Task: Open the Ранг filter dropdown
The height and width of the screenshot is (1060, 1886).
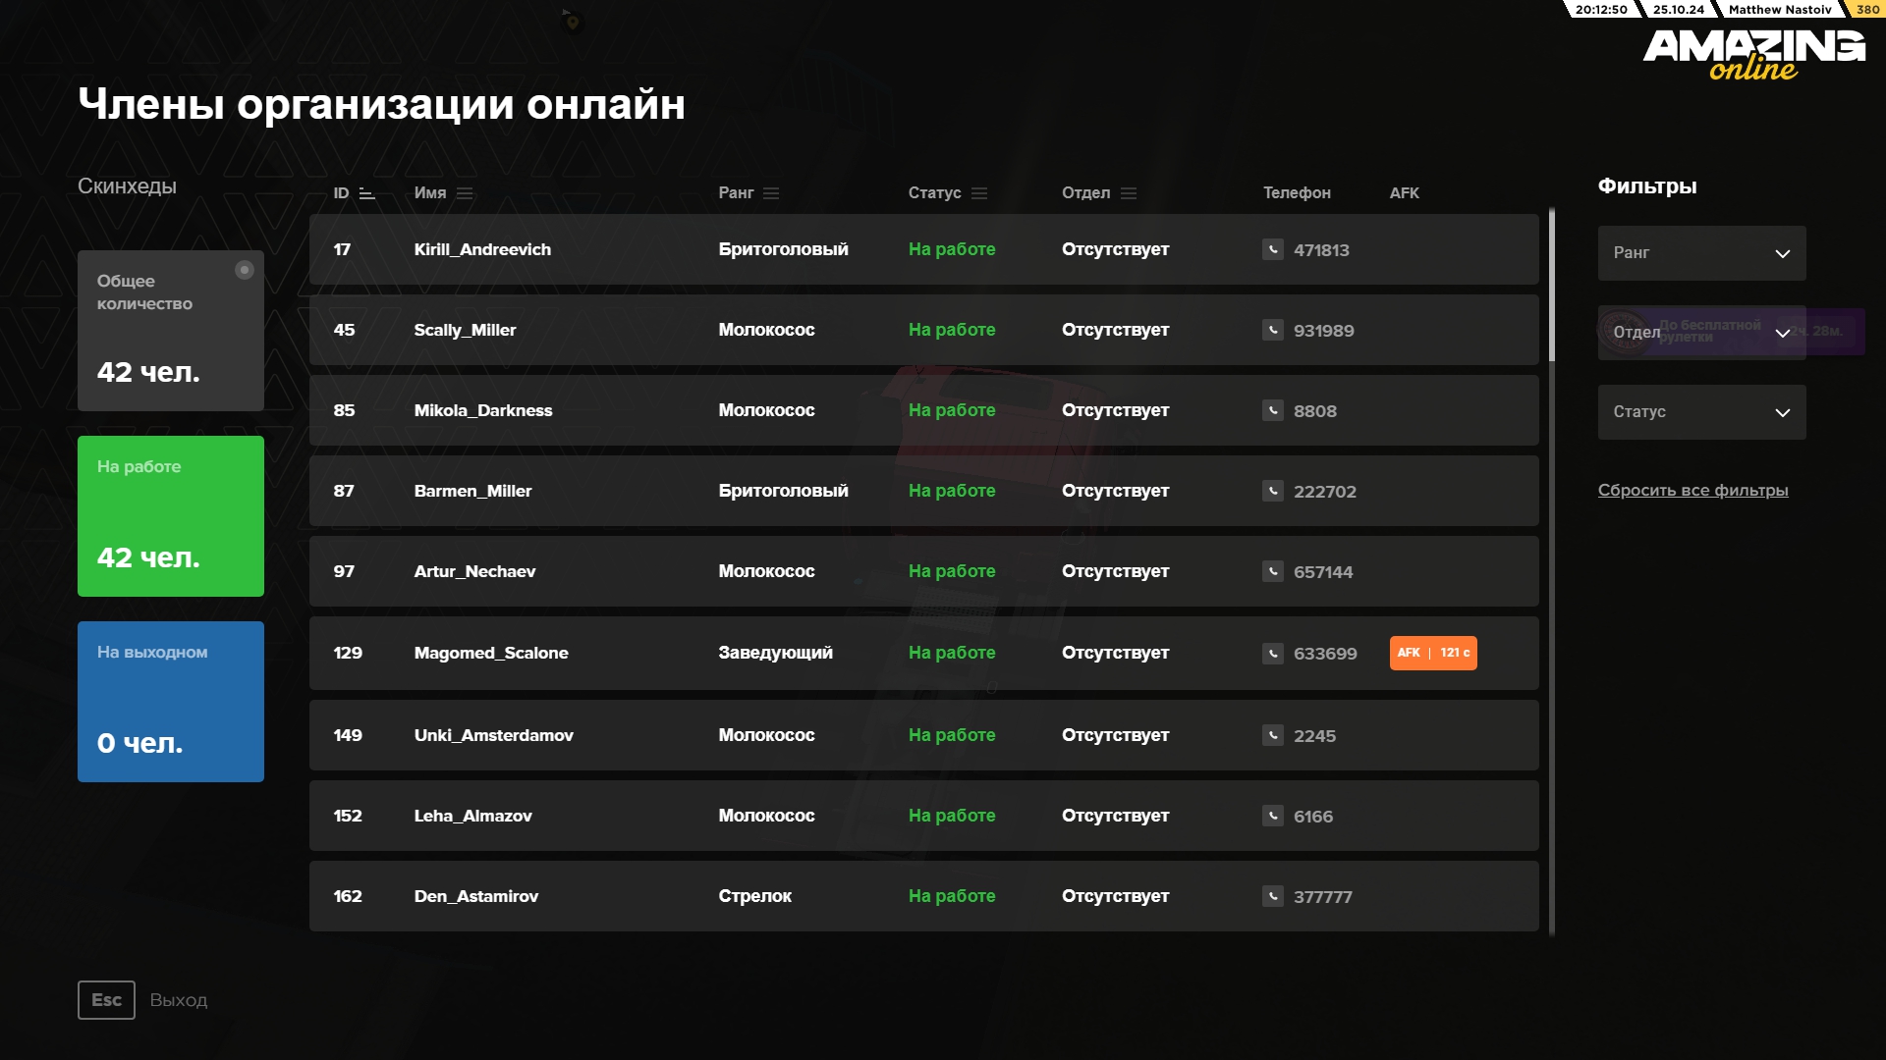Action: [1701, 253]
